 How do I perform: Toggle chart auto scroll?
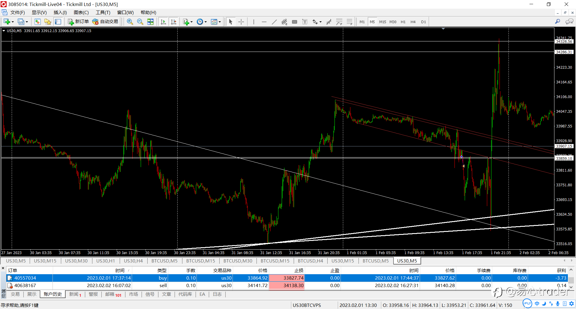coord(163,22)
